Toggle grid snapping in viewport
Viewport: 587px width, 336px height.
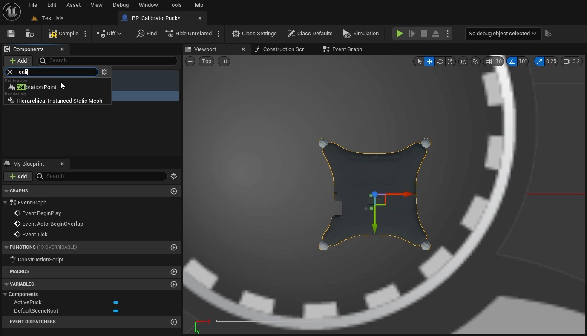coord(489,61)
